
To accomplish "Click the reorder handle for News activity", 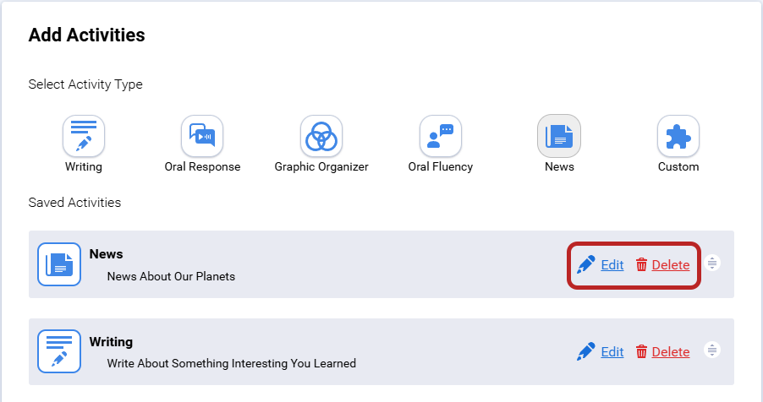I will pyautogui.click(x=712, y=263).
